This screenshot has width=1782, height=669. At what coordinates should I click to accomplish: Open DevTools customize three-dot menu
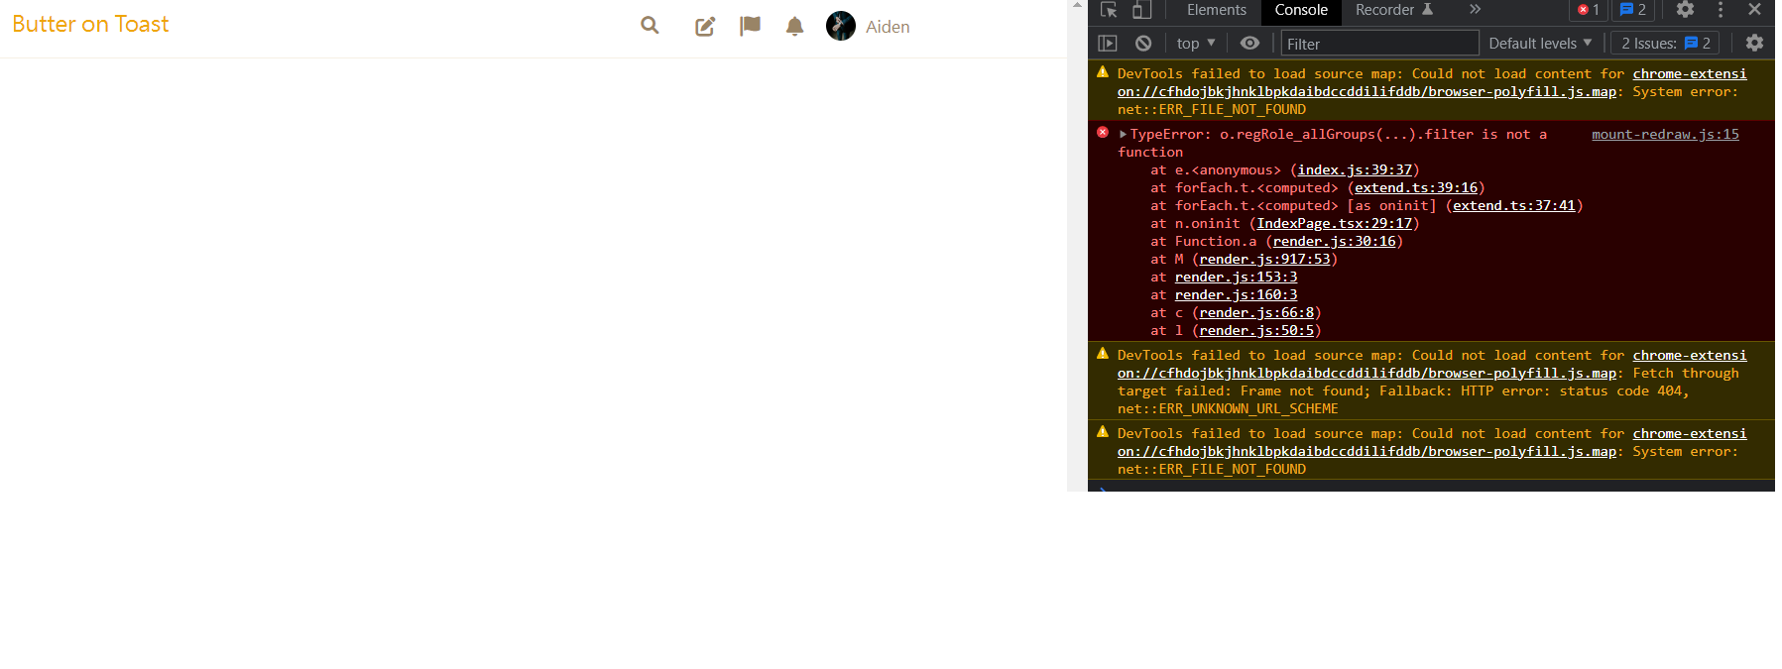(1721, 10)
